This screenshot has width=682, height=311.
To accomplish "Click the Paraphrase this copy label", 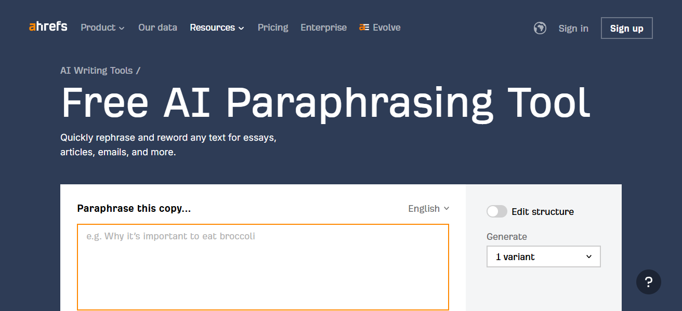I will (134, 209).
